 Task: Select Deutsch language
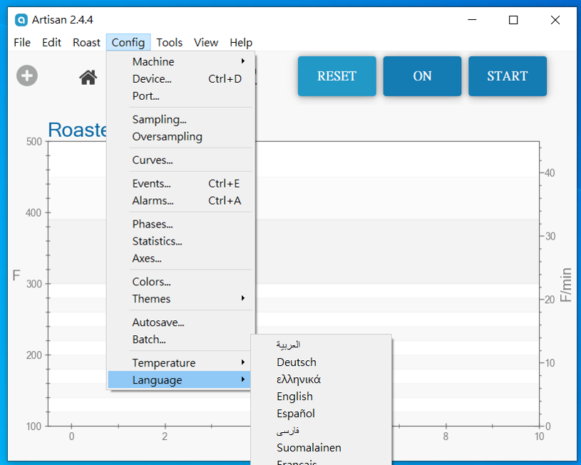click(x=321, y=362)
